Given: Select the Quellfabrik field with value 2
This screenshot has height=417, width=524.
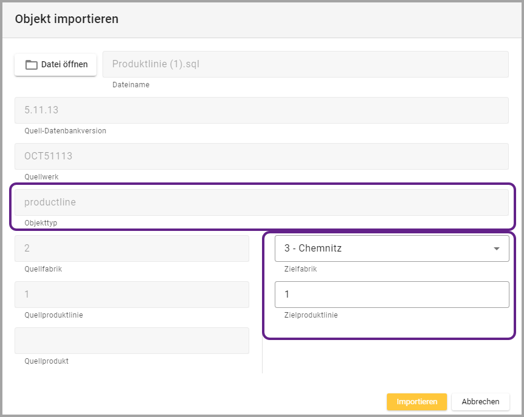Looking at the screenshot, I should tap(132, 249).
